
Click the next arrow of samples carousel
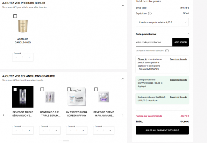[123, 115]
